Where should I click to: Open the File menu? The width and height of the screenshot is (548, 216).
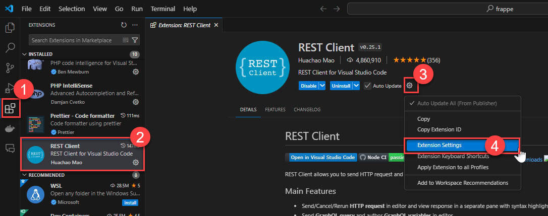pyautogui.click(x=27, y=9)
